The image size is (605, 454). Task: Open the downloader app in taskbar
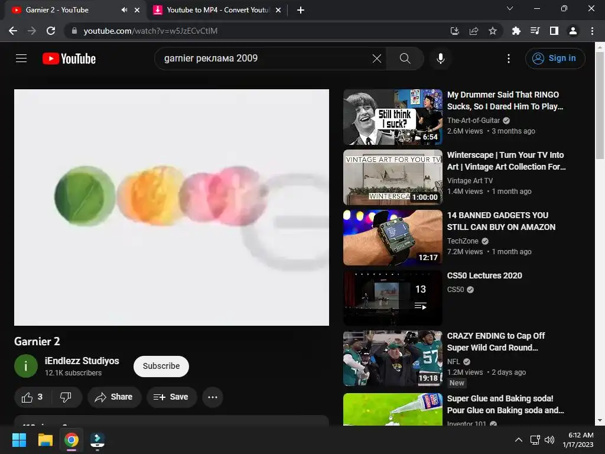pyautogui.click(x=97, y=440)
